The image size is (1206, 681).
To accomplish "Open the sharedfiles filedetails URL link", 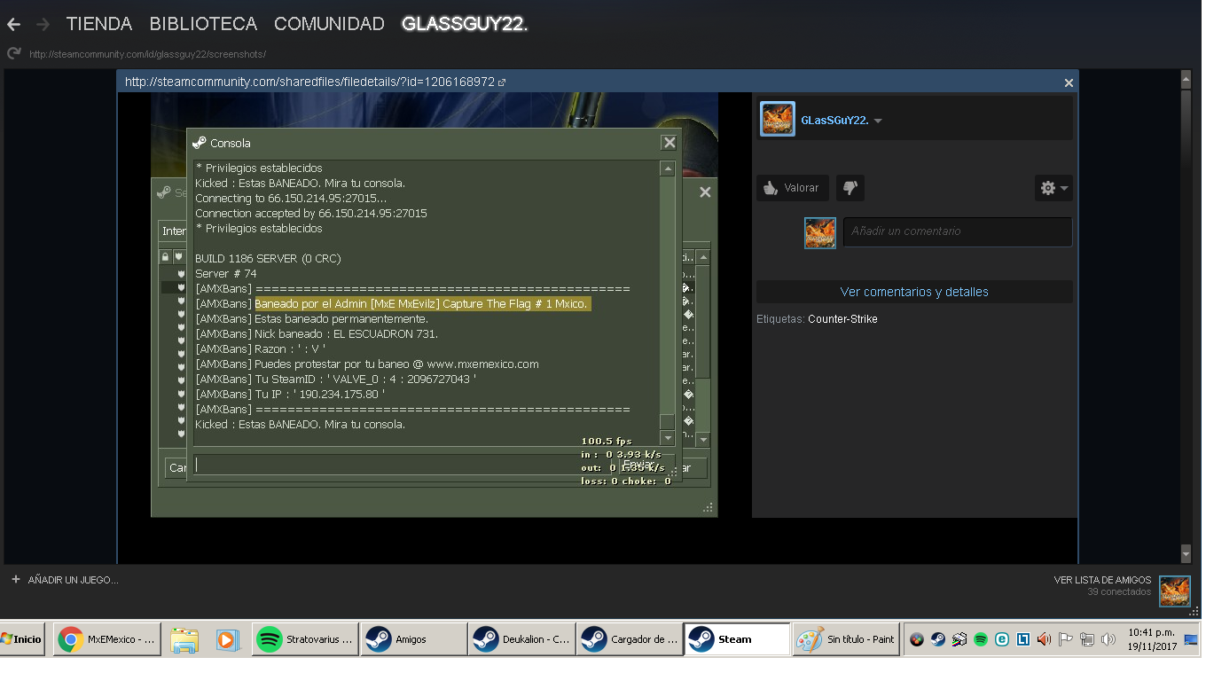I will (x=309, y=82).
